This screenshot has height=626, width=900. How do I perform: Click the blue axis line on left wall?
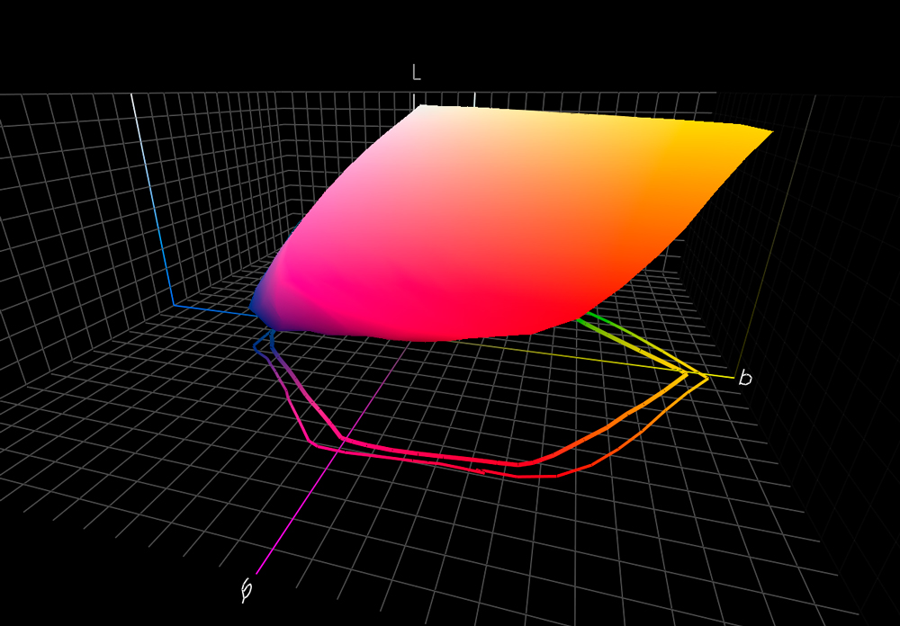209,309
